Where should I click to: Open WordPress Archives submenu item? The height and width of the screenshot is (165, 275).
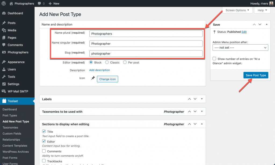(16, 152)
